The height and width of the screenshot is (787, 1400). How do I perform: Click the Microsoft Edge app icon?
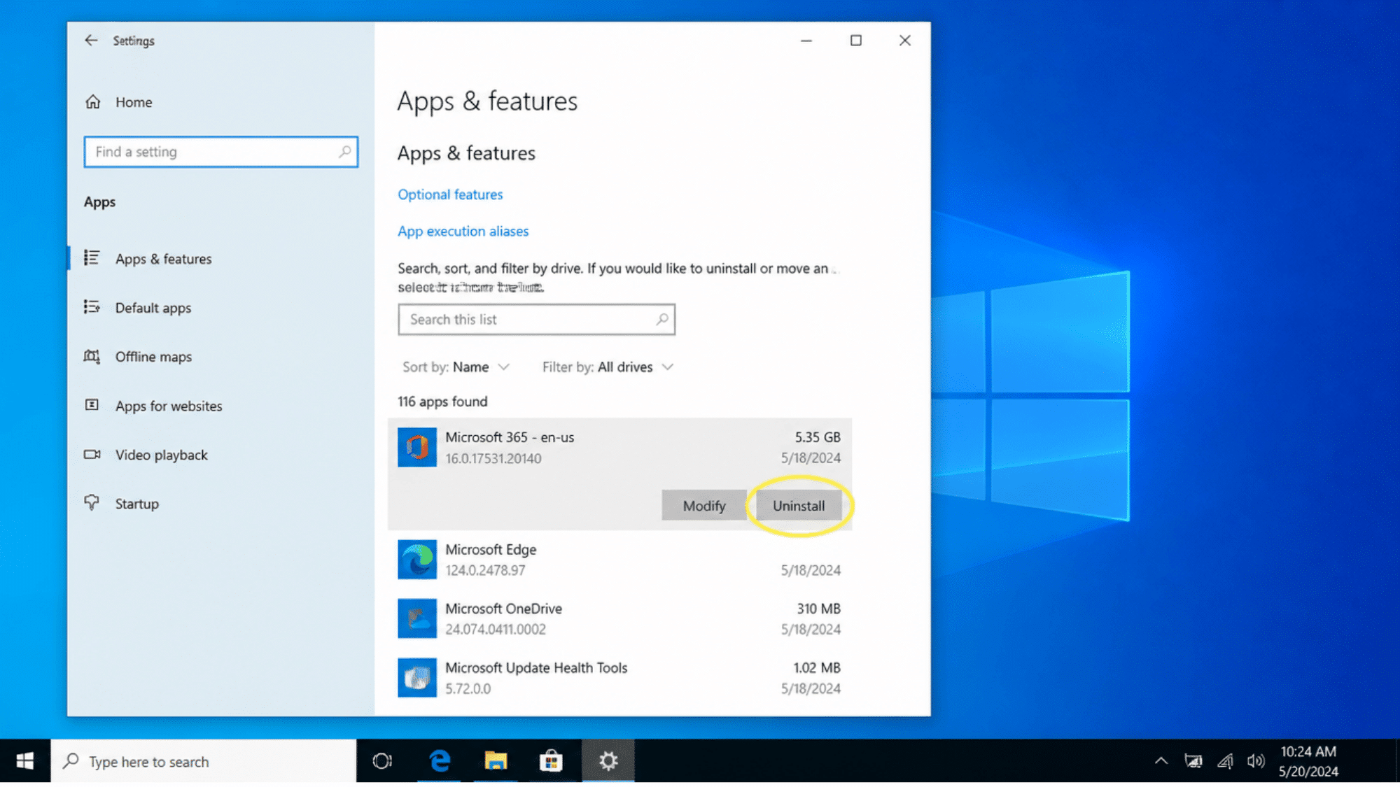pyautogui.click(x=417, y=560)
